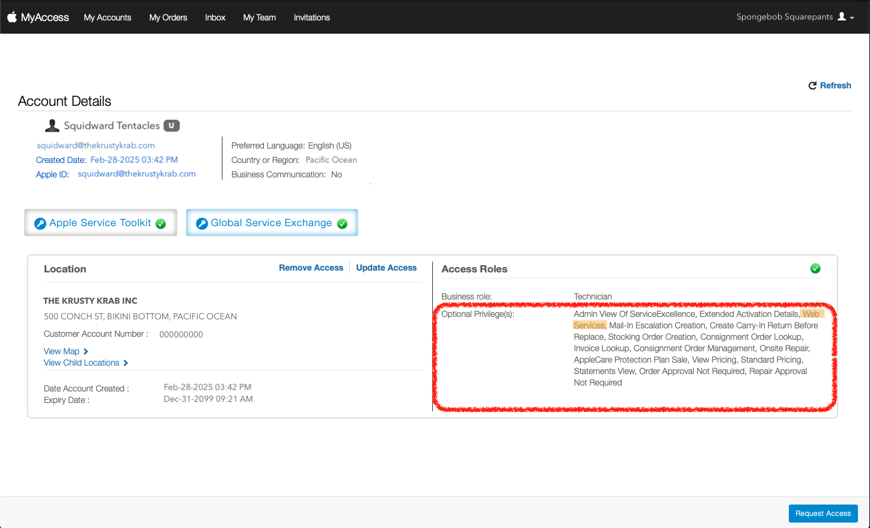Click THE KRUSTY KRAB INC location name
This screenshot has width=870, height=528.
pos(90,301)
